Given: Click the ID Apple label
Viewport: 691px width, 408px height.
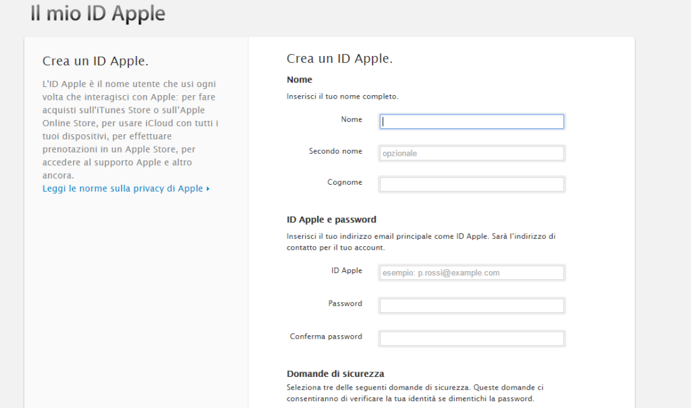Looking at the screenshot, I should [x=348, y=270].
